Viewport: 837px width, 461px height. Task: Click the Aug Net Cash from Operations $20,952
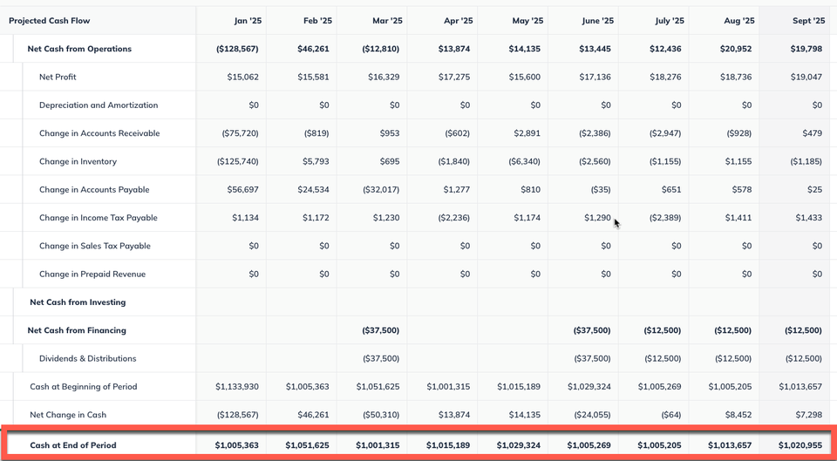tap(736, 49)
